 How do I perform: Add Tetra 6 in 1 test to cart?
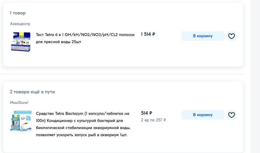click(203, 36)
